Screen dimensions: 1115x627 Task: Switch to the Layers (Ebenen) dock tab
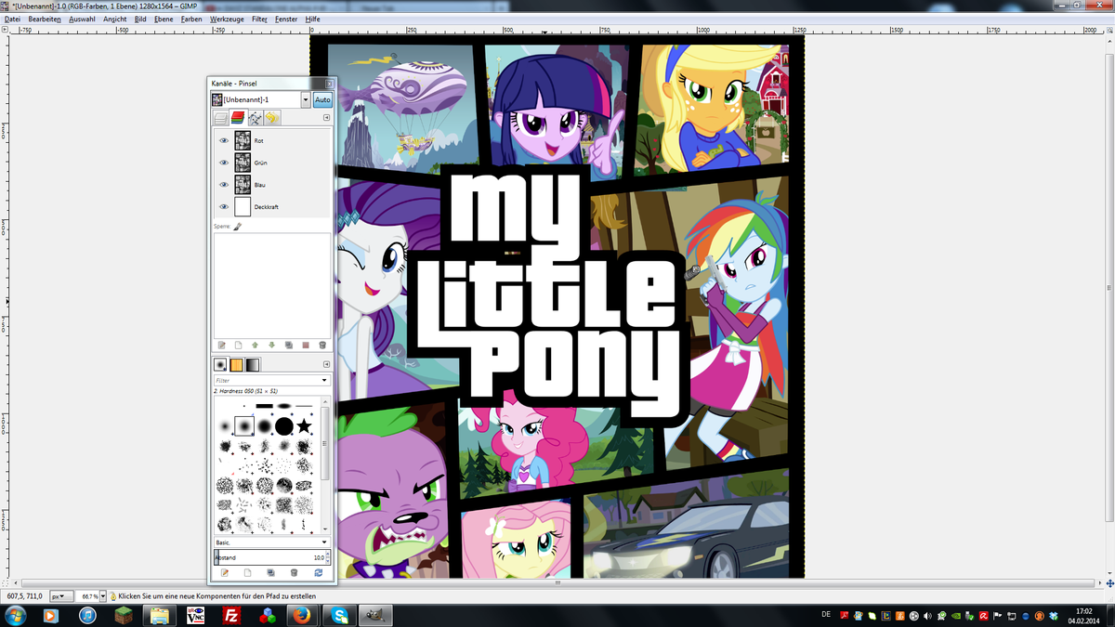click(x=220, y=118)
